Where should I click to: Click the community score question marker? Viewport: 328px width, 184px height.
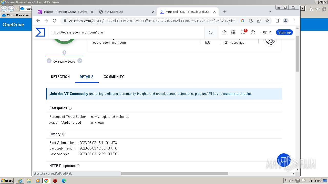click(x=64, y=53)
